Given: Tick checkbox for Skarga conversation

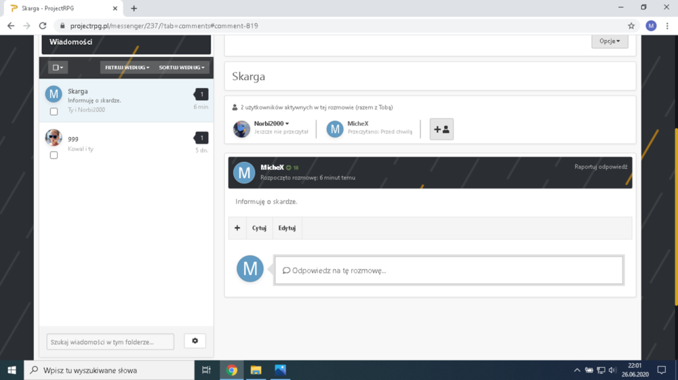Looking at the screenshot, I should tap(54, 111).
